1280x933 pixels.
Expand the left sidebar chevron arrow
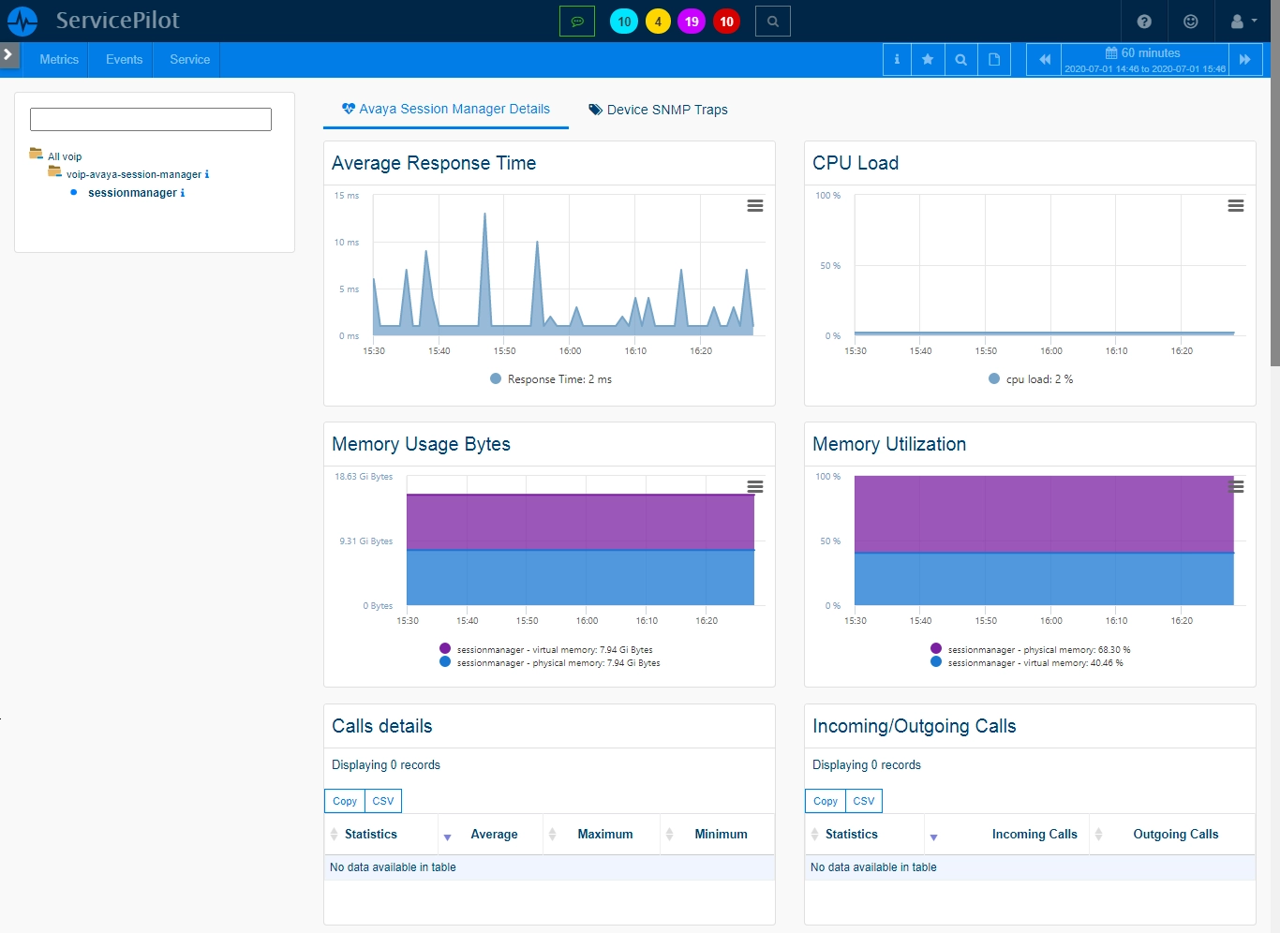click(8, 55)
